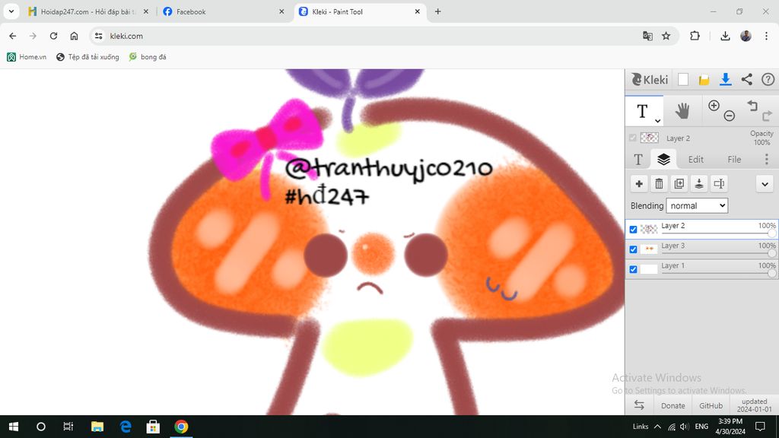The height and width of the screenshot is (438, 779).
Task: Switch to the Layers tab
Action: coord(663,159)
